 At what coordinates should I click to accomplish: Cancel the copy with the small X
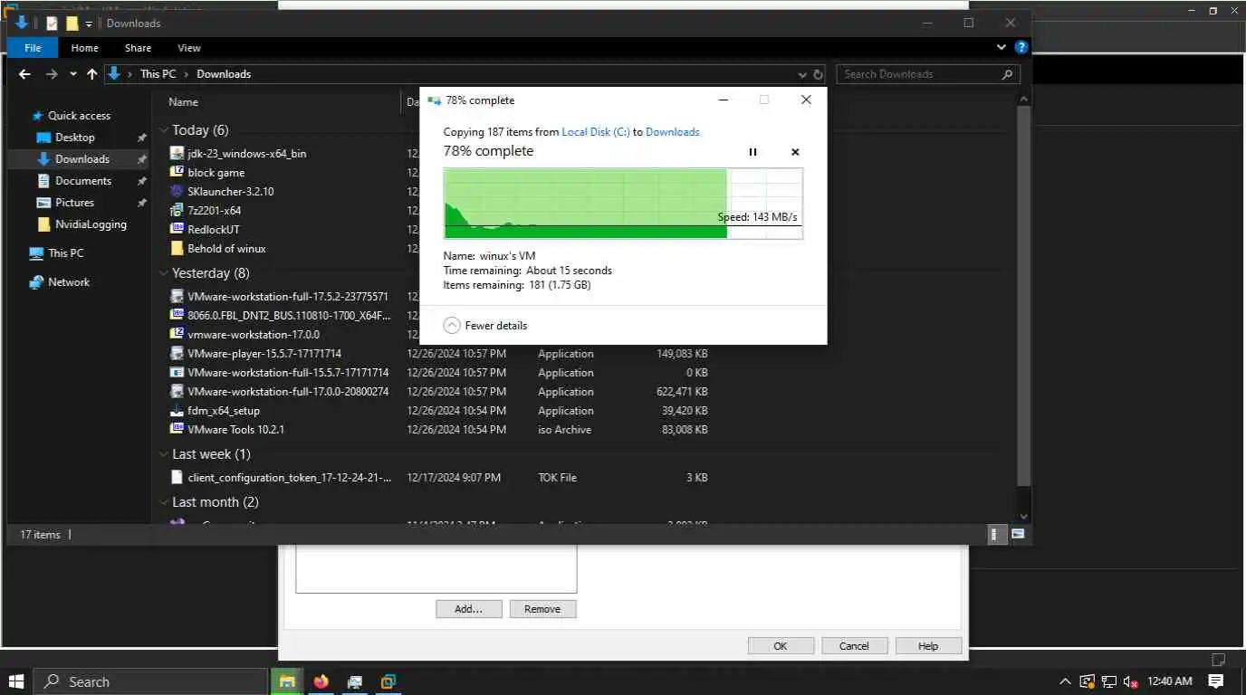[795, 152]
